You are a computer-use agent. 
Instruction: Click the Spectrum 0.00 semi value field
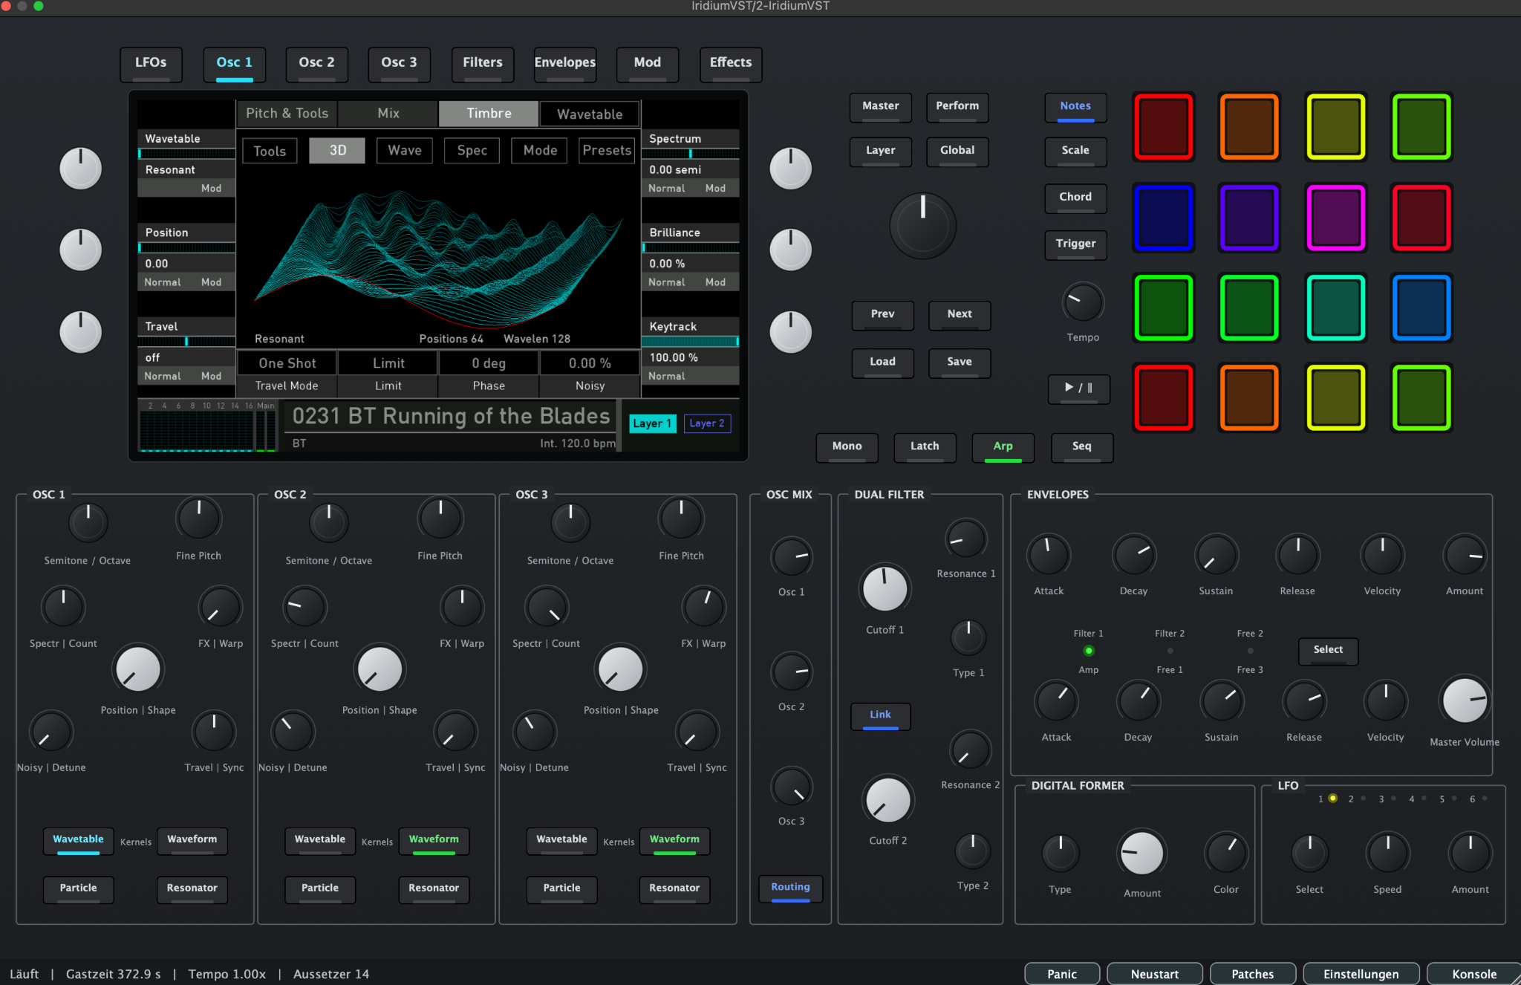(x=690, y=170)
